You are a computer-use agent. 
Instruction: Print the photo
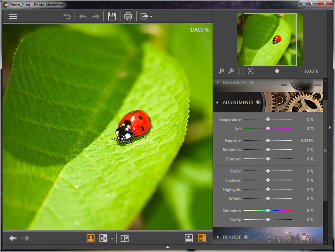(x=128, y=17)
